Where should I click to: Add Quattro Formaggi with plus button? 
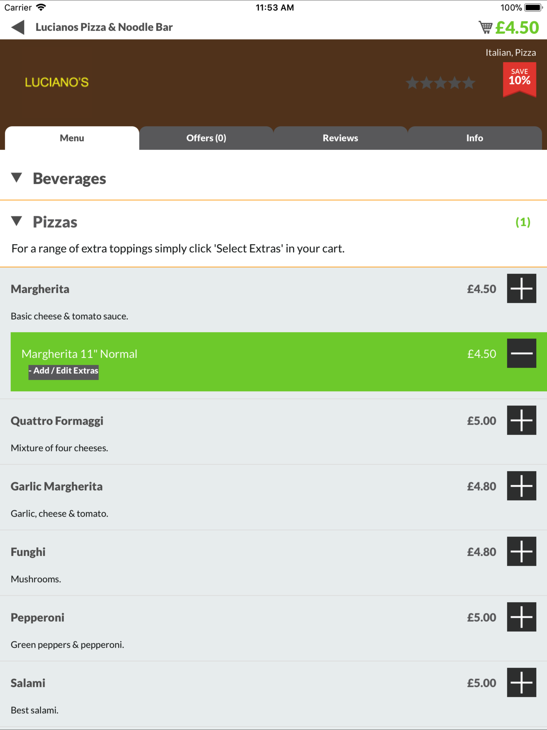521,420
